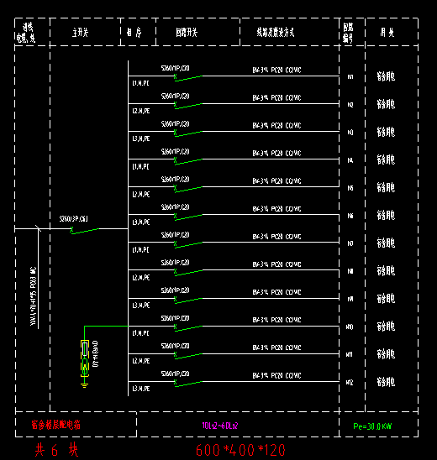The width and height of the screenshot is (437, 460).
Task: Select circuit N10 breaker switch symbol
Action: click(x=188, y=327)
